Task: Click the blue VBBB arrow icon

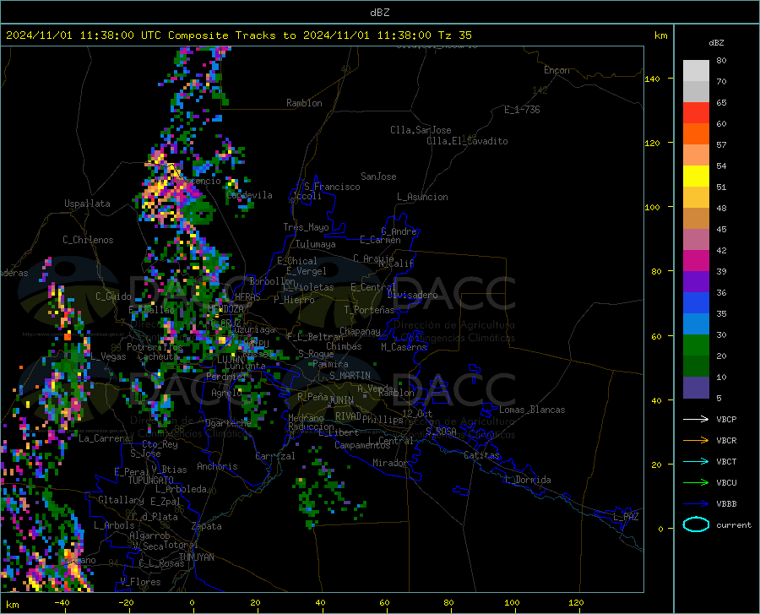Action: [696, 504]
